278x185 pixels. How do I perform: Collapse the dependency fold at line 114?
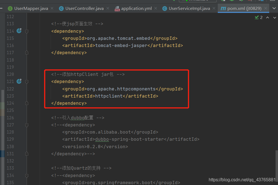pos(27,31)
